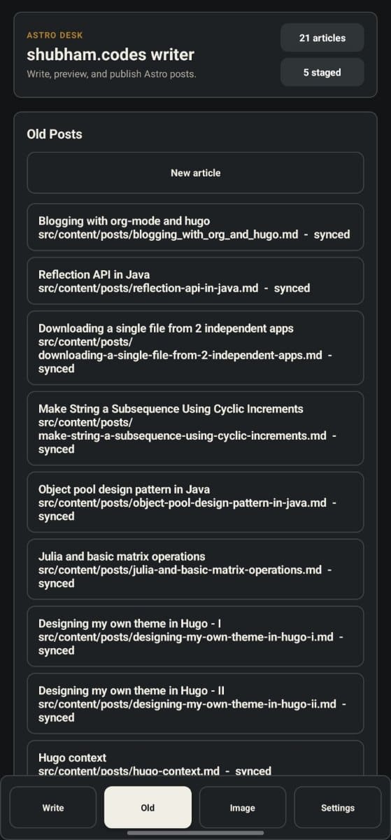Open Designing my own theme in Hugo - I

tap(195, 636)
